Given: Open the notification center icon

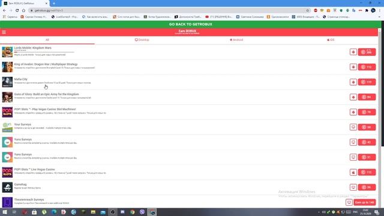Looking at the screenshot, I should pyautogui.click(x=377, y=212).
